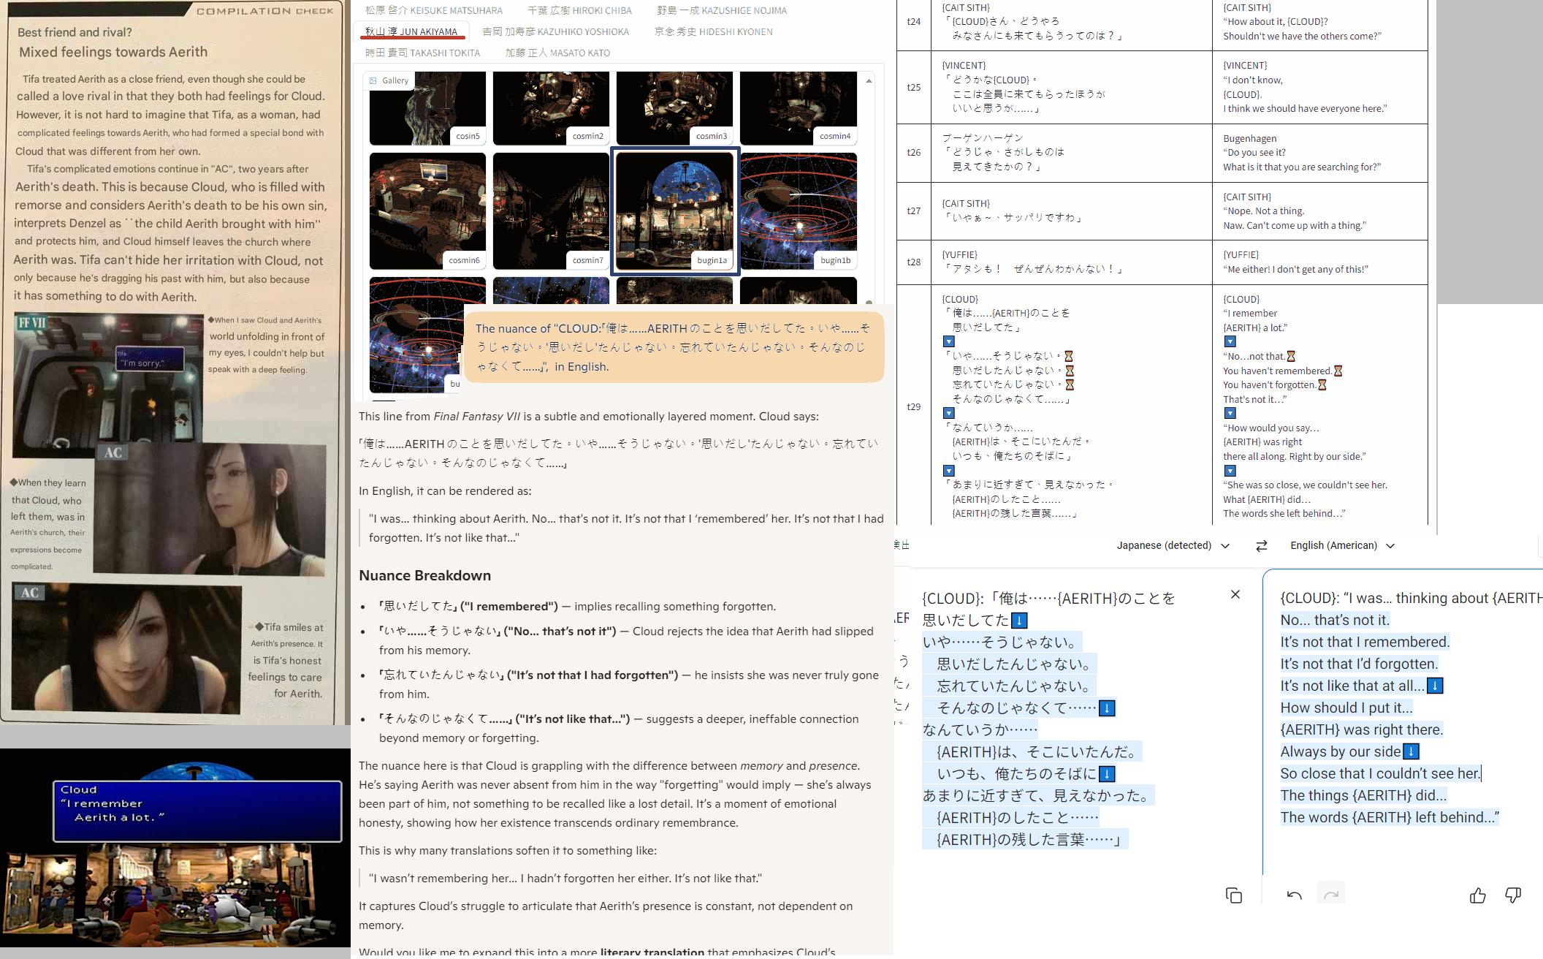Open the TAKASHI TOKITA tab
This screenshot has width=1543, height=959.
tap(422, 53)
